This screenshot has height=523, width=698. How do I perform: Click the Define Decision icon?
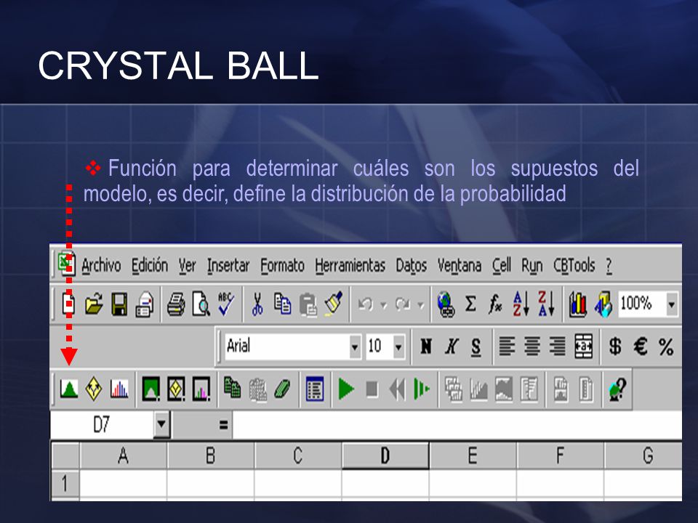(94, 389)
